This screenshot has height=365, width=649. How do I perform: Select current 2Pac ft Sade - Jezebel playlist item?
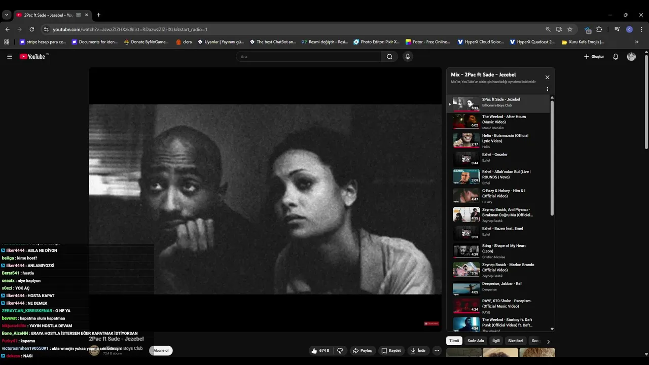499,104
